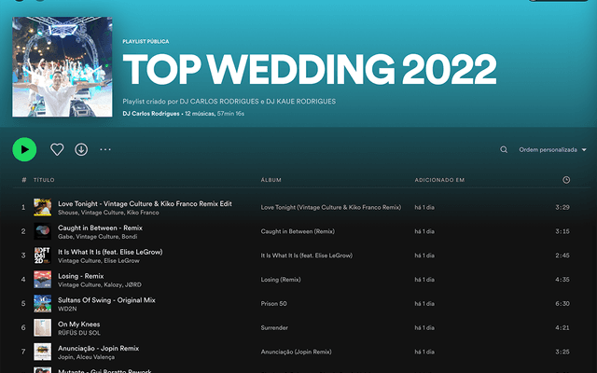Select the Anunciação - Jopin Remix track
This screenshot has height=373, width=597.
pos(98,348)
